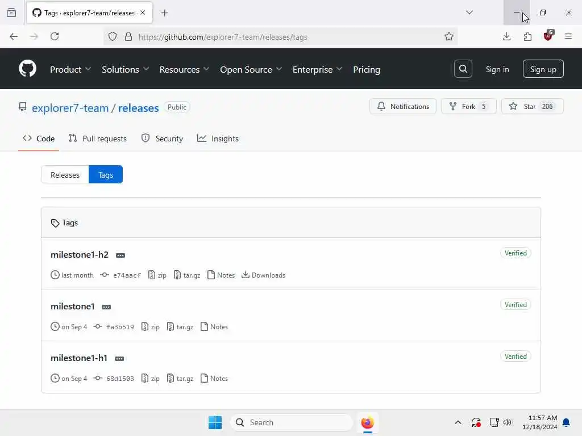The height and width of the screenshot is (436, 582).
Task: Open milestone1 Notes
Action: [214, 327]
